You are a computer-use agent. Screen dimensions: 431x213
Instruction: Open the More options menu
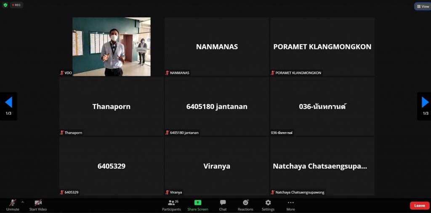pyautogui.click(x=290, y=205)
